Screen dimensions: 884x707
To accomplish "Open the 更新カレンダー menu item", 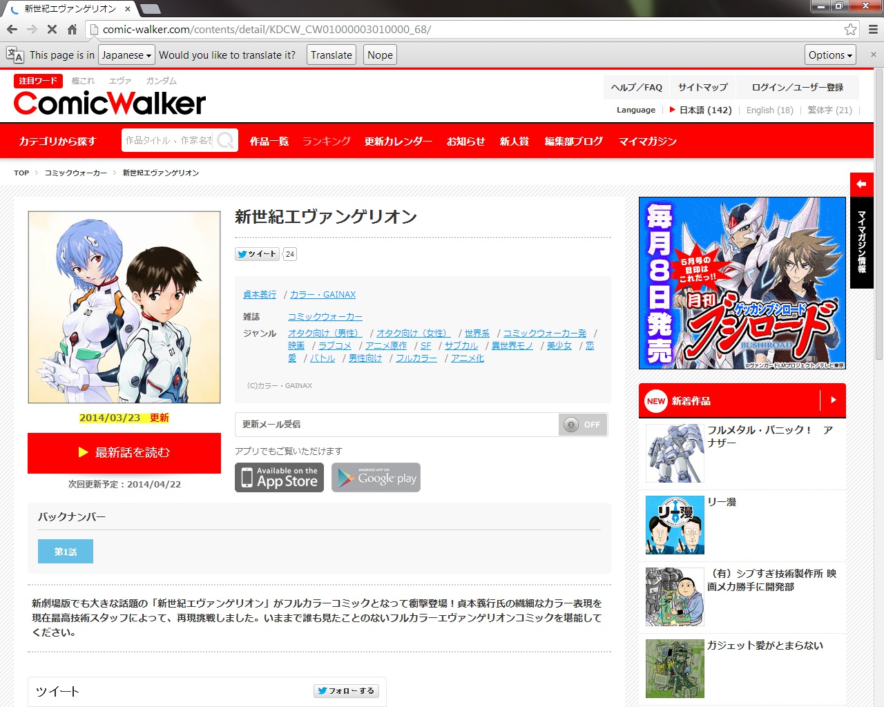I will 398,141.
